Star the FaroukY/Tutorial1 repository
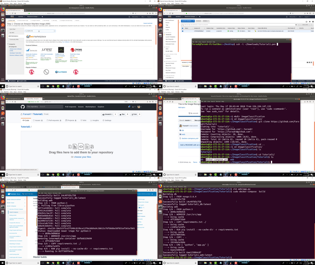Viewport: 315px width, 265px height. coord(122,114)
